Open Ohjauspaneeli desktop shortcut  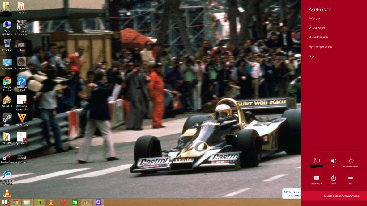coord(7,64)
